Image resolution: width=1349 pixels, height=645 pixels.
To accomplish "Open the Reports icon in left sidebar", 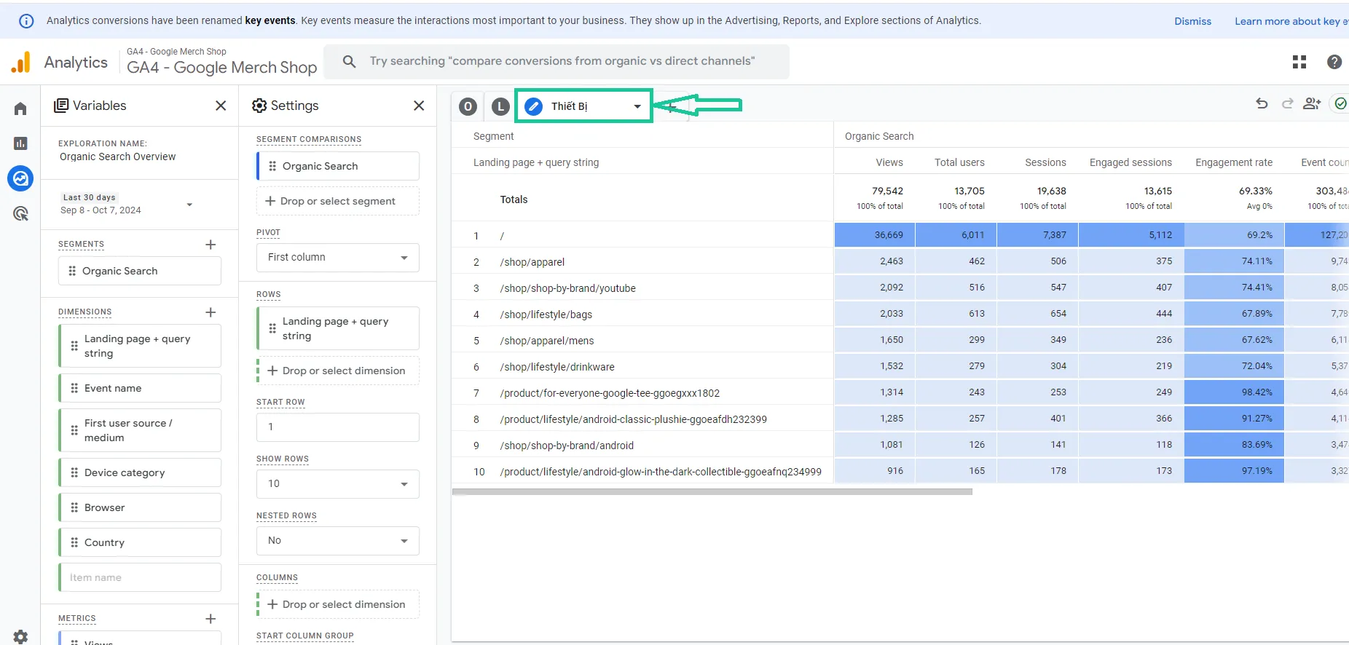I will [x=20, y=143].
